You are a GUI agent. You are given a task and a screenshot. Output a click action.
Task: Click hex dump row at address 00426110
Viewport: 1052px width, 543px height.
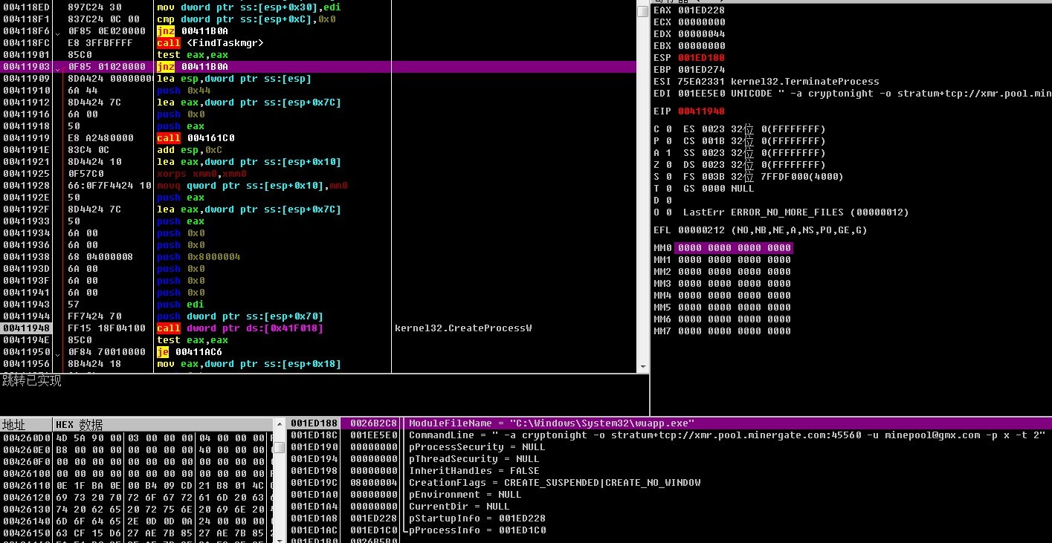pyautogui.click(x=136, y=486)
